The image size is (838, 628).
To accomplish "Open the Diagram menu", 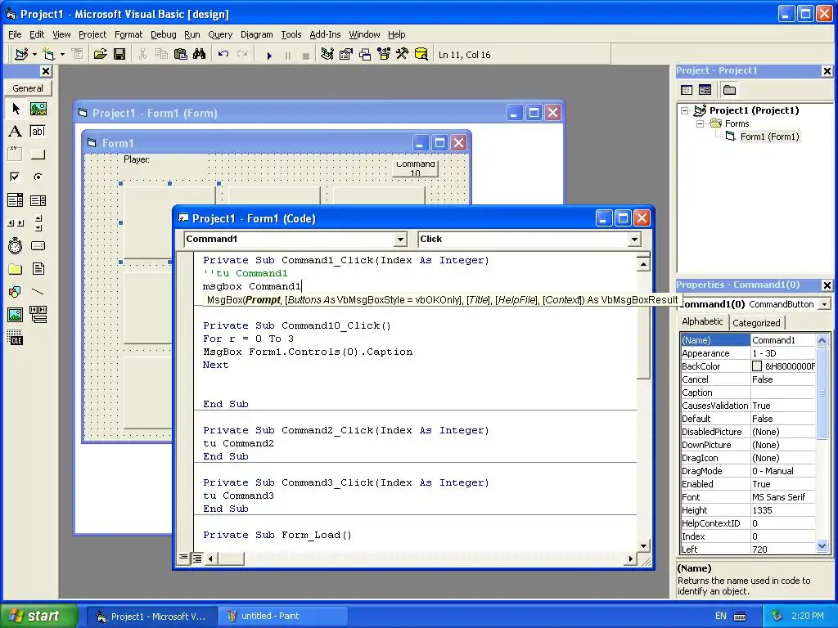I will point(256,34).
